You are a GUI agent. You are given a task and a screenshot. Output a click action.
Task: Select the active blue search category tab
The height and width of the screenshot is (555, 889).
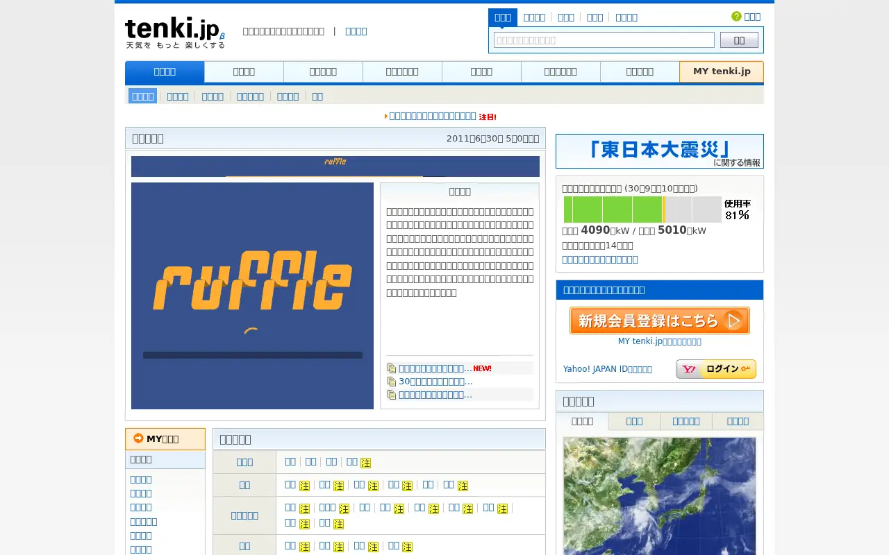(503, 17)
